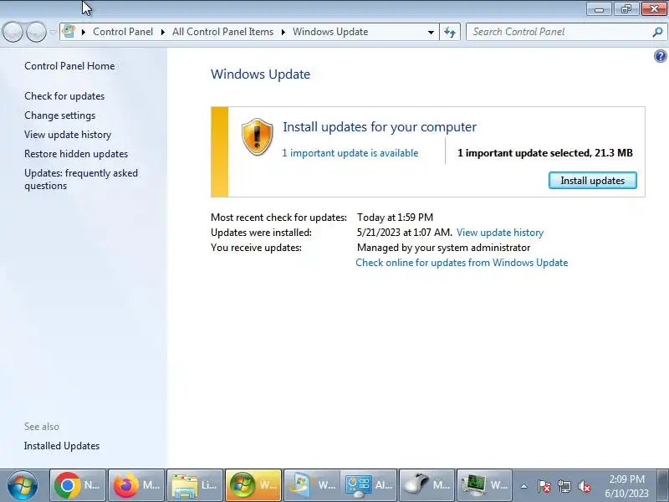Open the File Explorer taskbar item
This screenshot has width=669, height=502.
[195, 485]
